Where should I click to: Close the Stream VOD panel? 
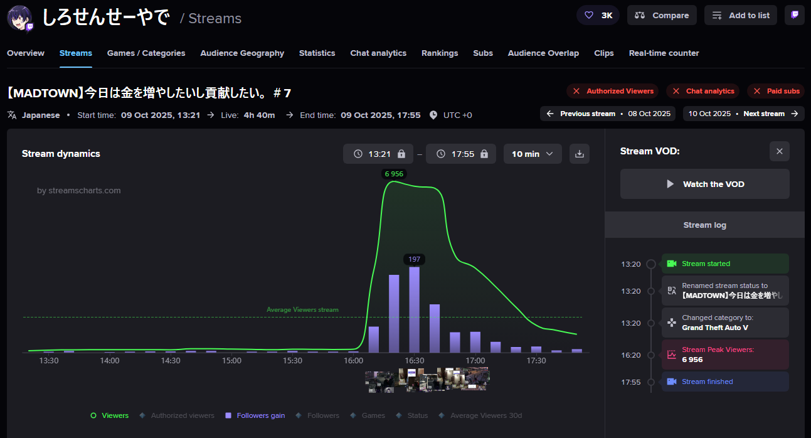779,151
